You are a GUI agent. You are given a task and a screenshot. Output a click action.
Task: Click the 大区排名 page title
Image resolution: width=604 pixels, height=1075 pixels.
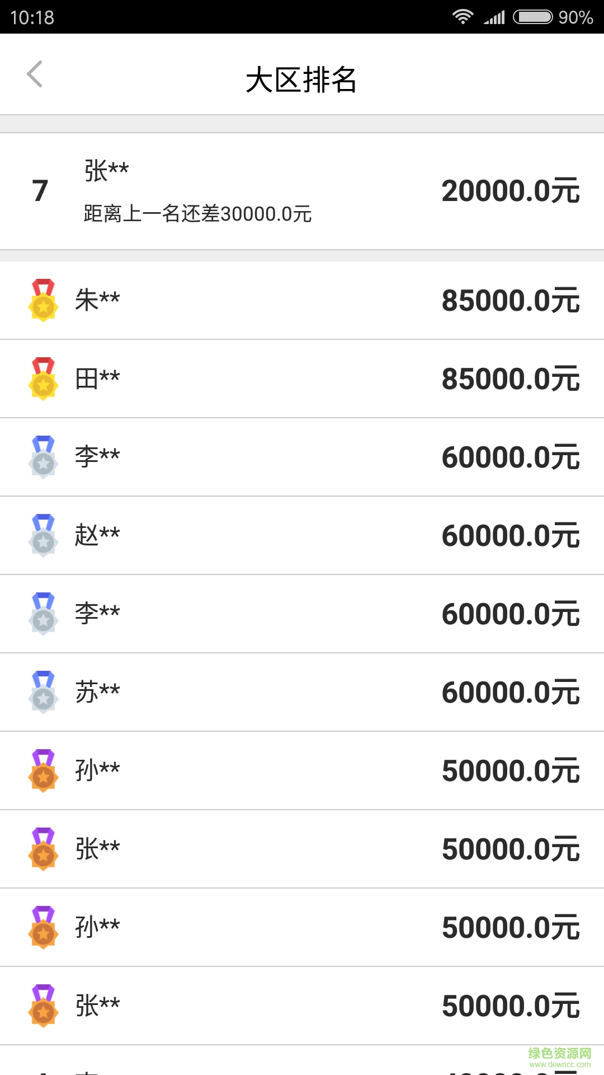click(301, 80)
